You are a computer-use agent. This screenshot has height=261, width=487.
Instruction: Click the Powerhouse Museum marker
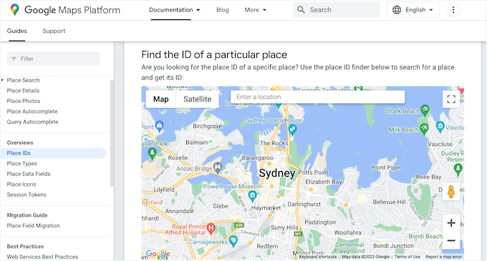pos(252,196)
